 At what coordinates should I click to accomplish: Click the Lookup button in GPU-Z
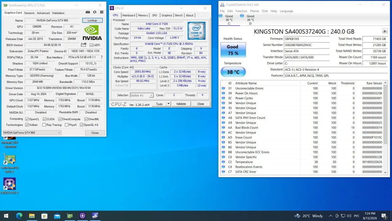(92, 20)
